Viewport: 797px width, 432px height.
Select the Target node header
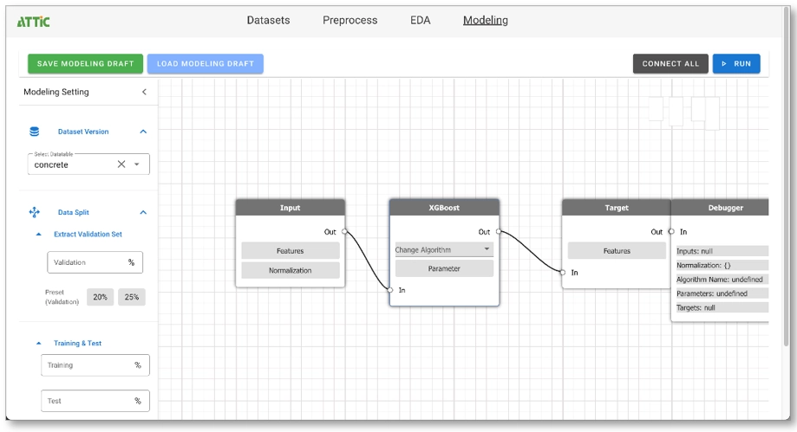617,208
